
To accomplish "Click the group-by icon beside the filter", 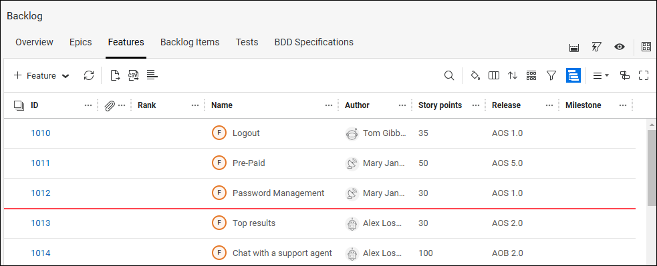I will [x=531, y=76].
